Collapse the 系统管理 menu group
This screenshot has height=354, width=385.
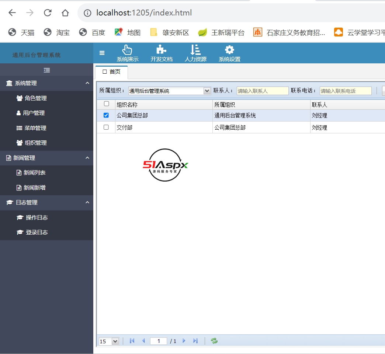(x=47, y=83)
